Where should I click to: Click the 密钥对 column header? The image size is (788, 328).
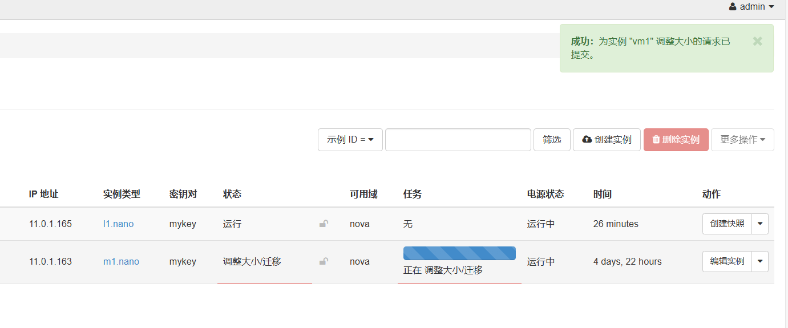click(183, 195)
